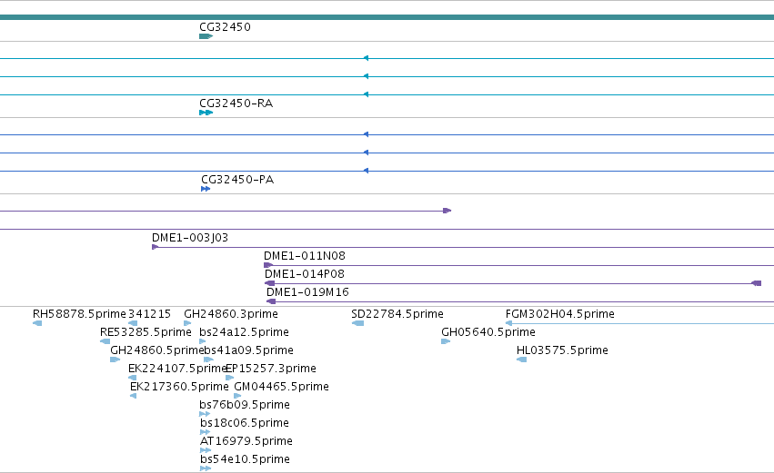Select the SD22784.5prime EST glyph
The height and width of the screenshot is (473, 774).
357,324
